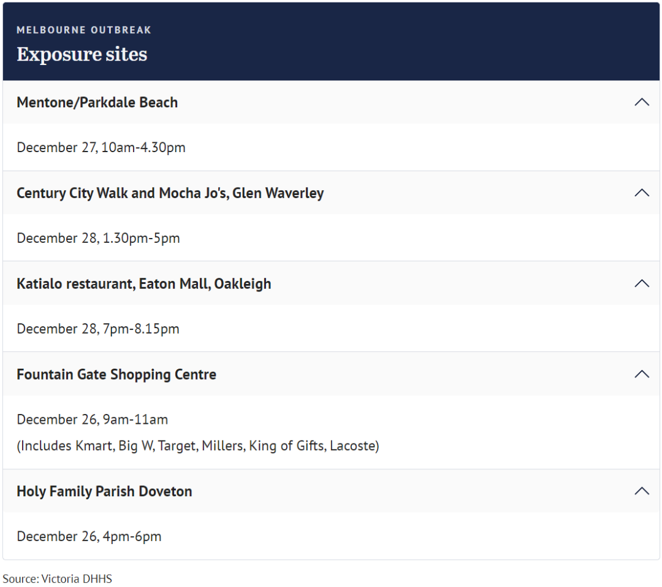Collapse the Fountain Gate Shopping Centre chevron
The height and width of the screenshot is (587, 662).
(x=641, y=374)
